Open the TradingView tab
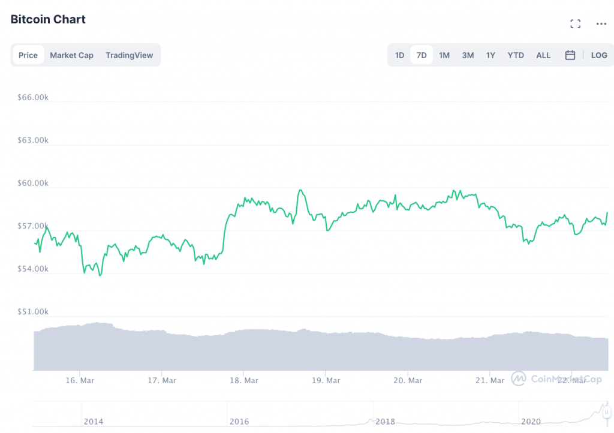Image resolution: width=614 pixels, height=433 pixels. [130, 55]
